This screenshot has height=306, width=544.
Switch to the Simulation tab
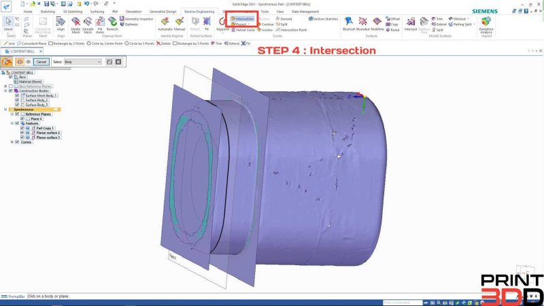[x=133, y=12]
